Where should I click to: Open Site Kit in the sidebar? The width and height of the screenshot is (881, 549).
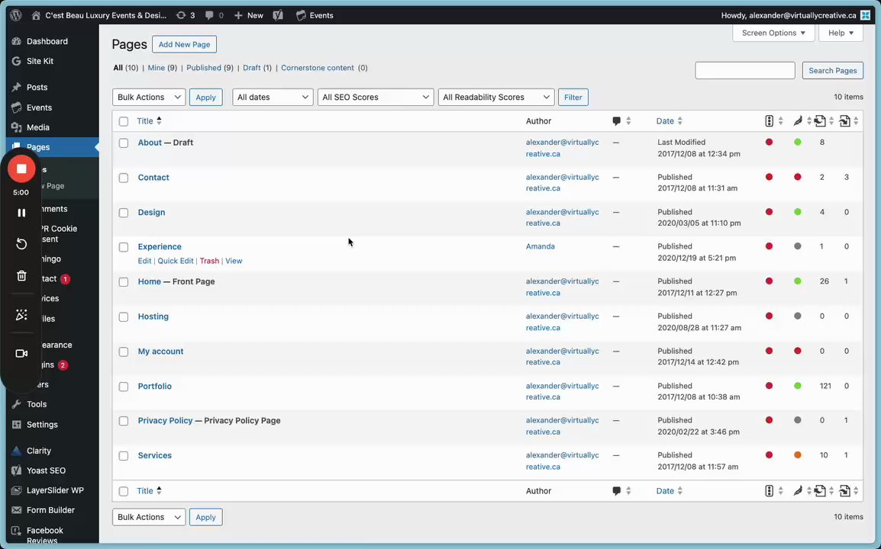[40, 61]
